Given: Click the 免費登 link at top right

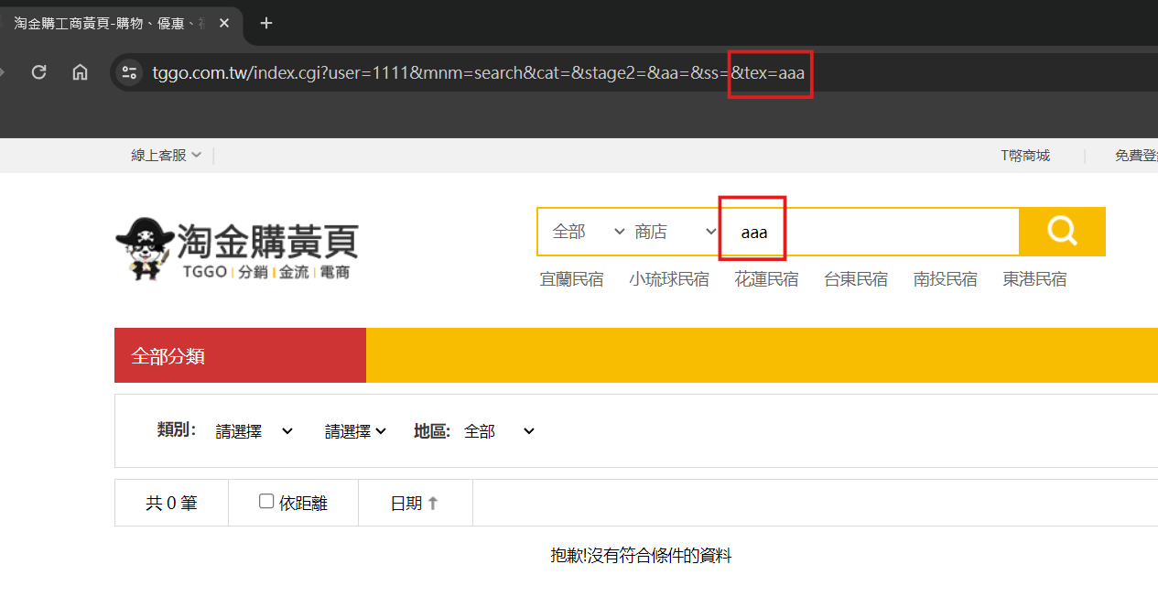Looking at the screenshot, I should point(1136,156).
